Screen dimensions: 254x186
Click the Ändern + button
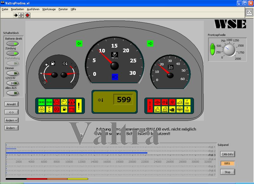(x=11, y=120)
